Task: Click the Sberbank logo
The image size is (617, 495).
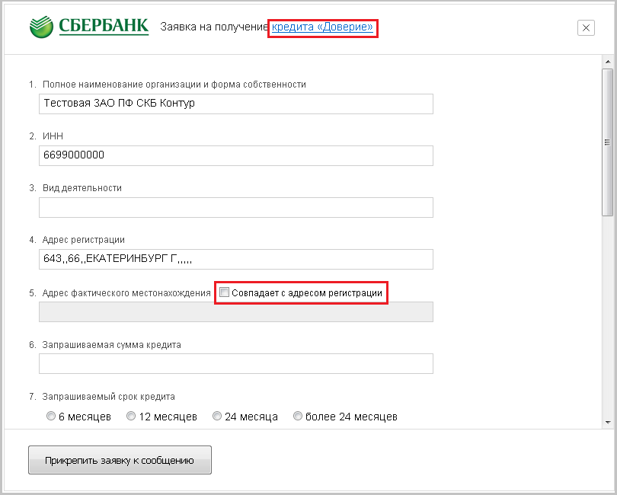Action: coord(89,27)
